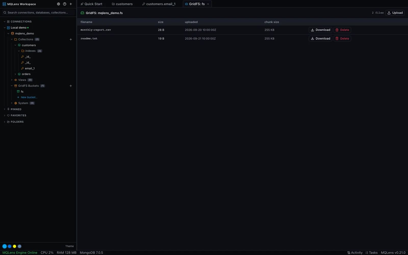Delete monthly-report.csv
Screen dimensions: 408x255
[342, 30]
